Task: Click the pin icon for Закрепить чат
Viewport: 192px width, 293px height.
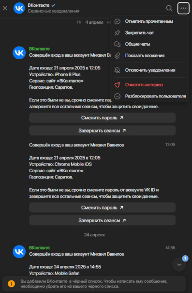Action: [117, 33]
